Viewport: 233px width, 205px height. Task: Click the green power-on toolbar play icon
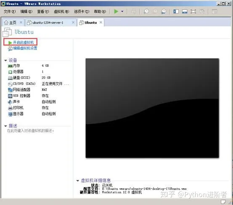pos(116,11)
